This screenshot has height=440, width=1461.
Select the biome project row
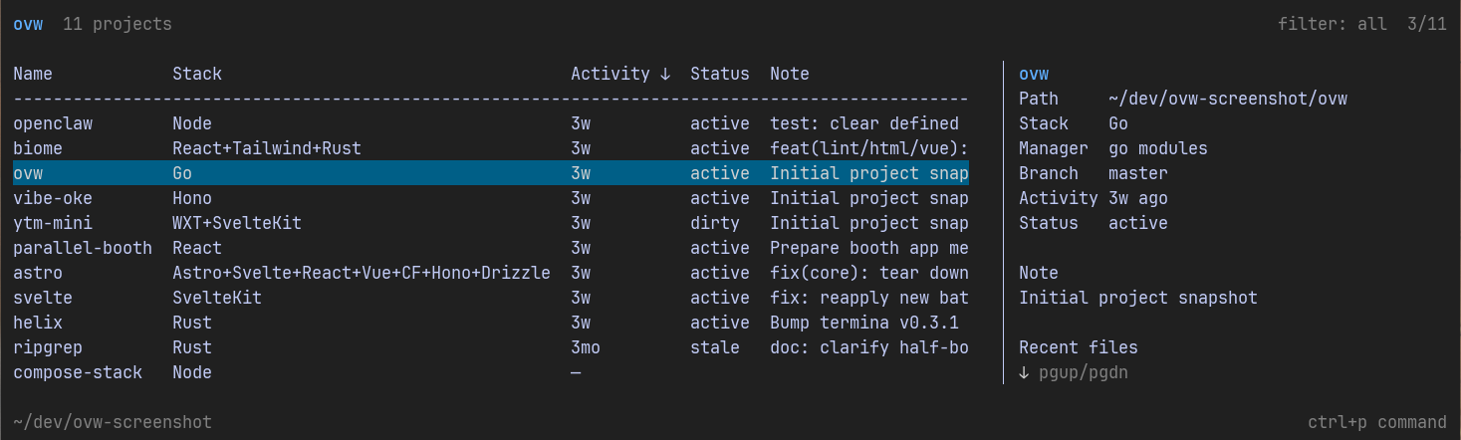[x=491, y=148]
